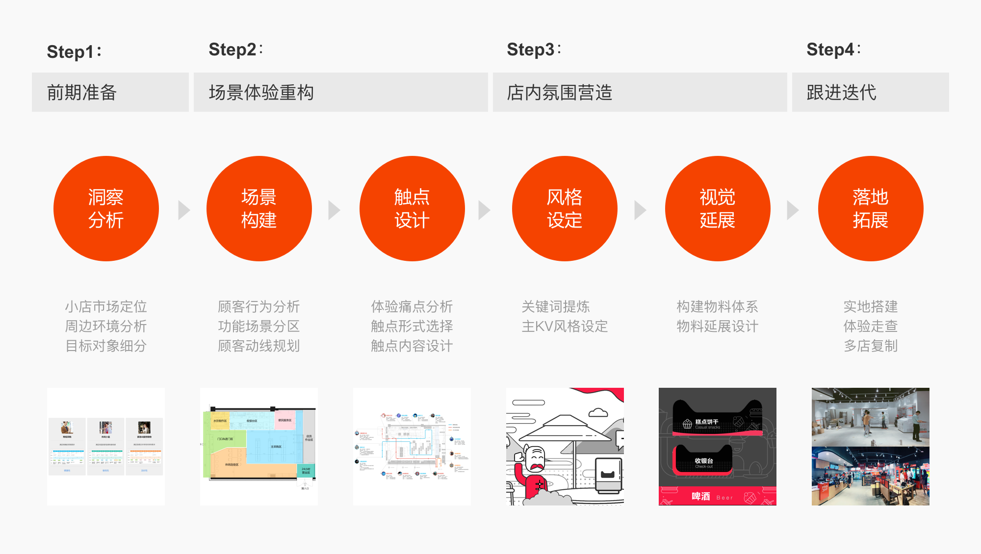Click the 跟进迭代 header bar
The height and width of the screenshot is (554, 981).
[x=870, y=92]
